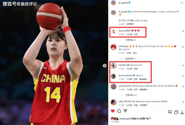Viewport: 185px width, 125px height.
Task: Open more options three-dot menu
Action: pyautogui.click(x=182, y=3)
